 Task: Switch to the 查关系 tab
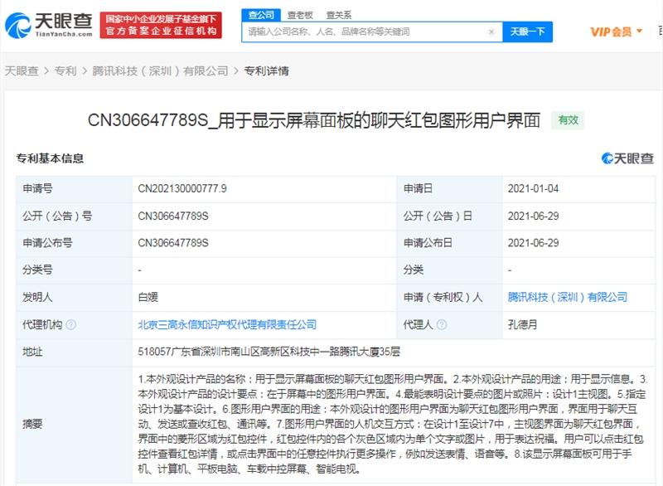(x=339, y=15)
